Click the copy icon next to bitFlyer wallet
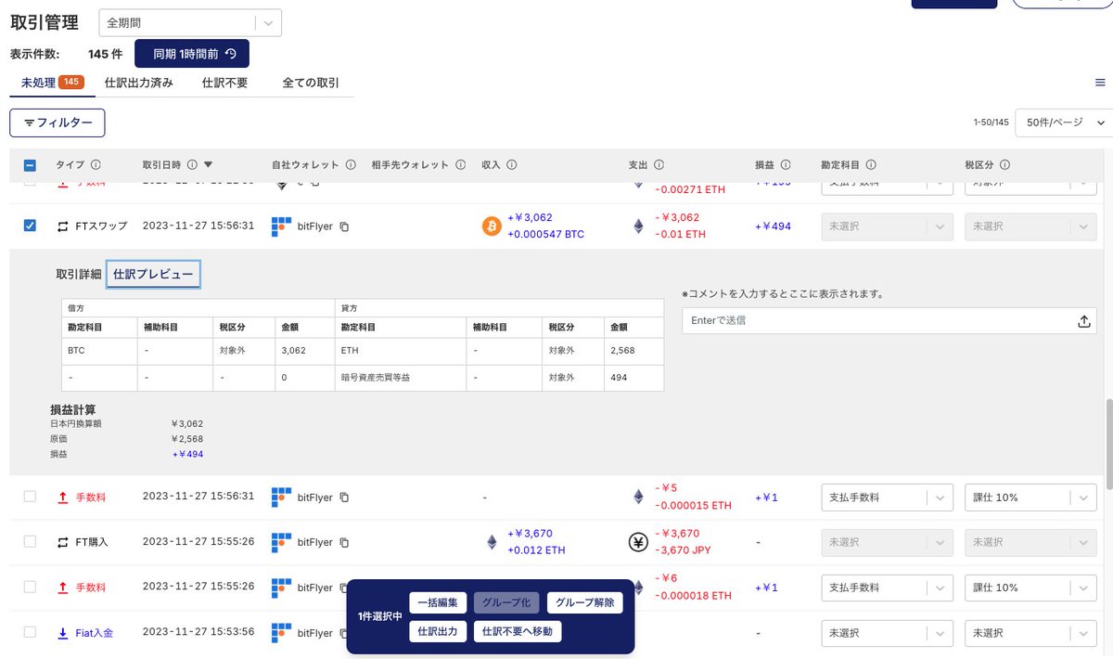 (x=343, y=226)
